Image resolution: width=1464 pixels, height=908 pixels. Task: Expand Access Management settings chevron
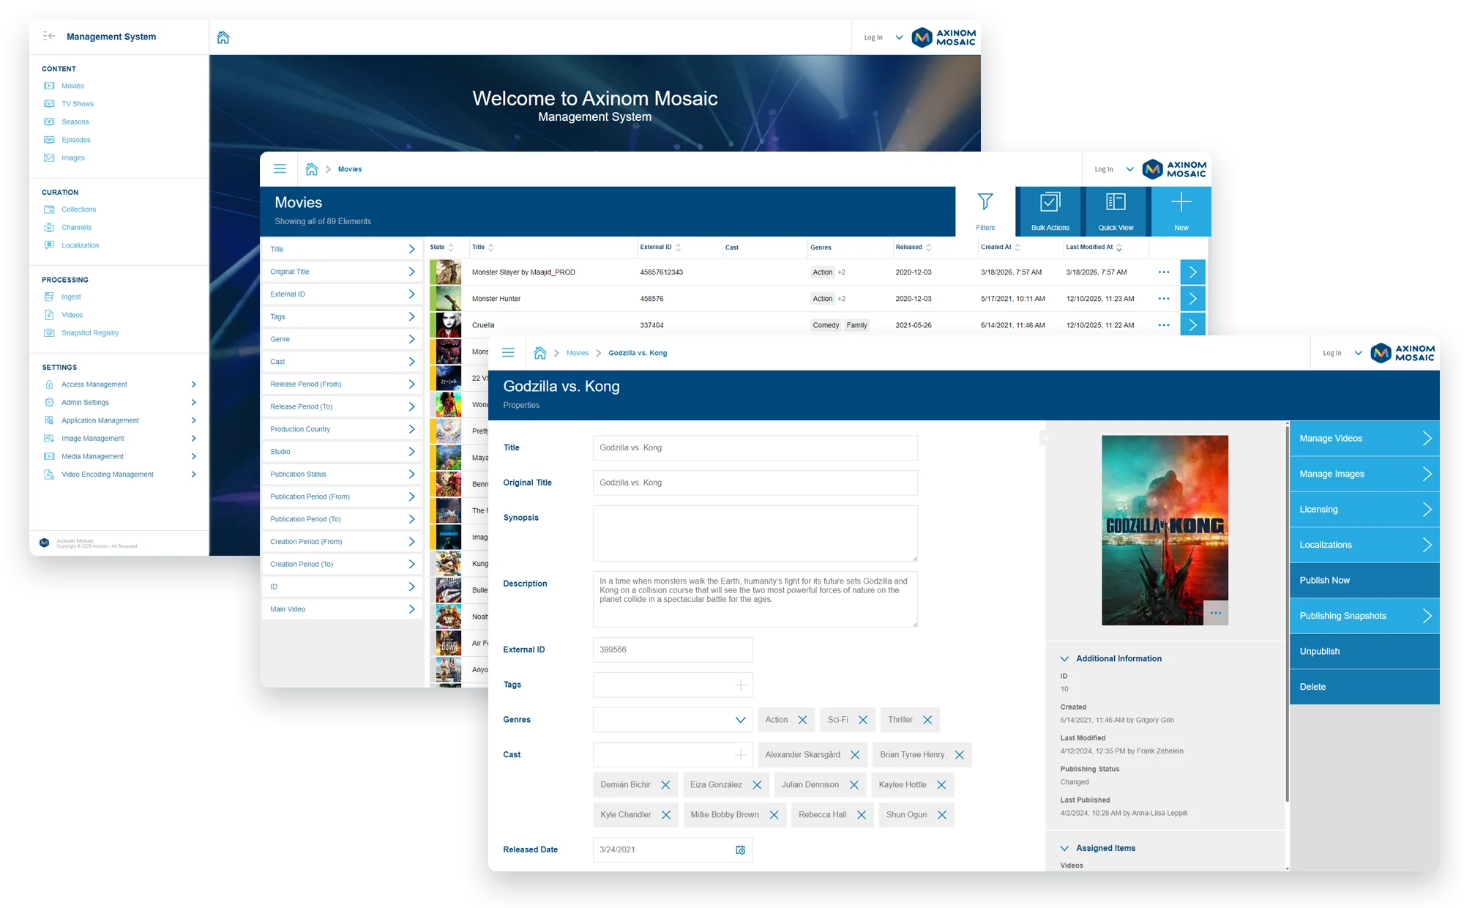193,384
